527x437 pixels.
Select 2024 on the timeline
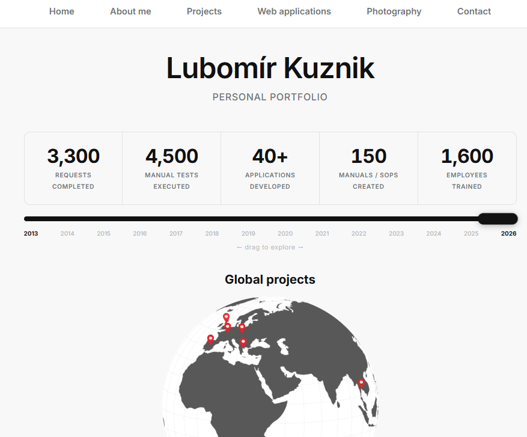coord(434,234)
